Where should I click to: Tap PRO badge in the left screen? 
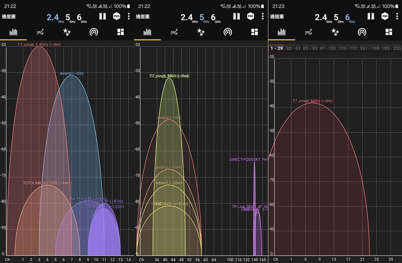[117, 16]
